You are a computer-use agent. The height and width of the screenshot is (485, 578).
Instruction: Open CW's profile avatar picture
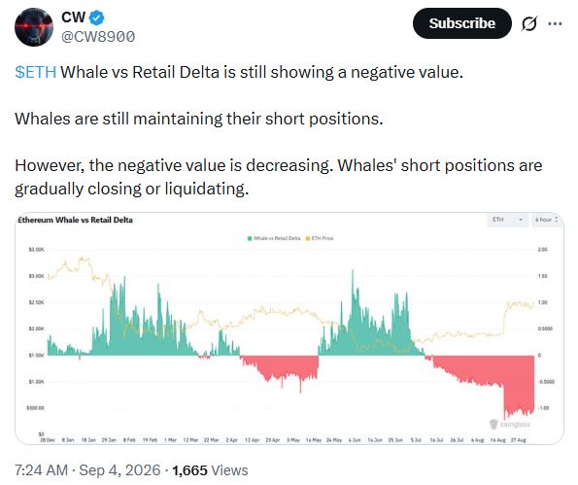(x=34, y=27)
